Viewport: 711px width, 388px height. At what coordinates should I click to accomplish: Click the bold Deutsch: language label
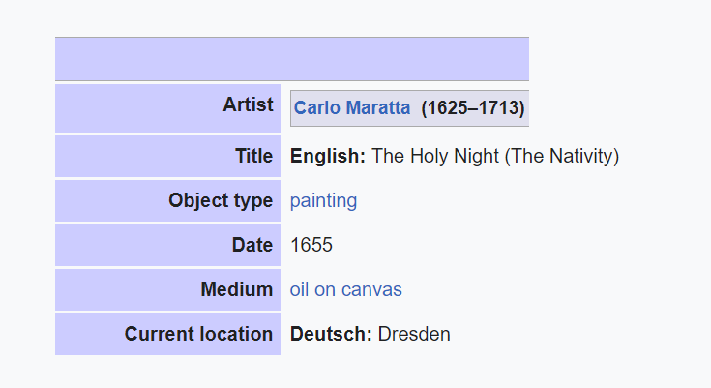331,334
